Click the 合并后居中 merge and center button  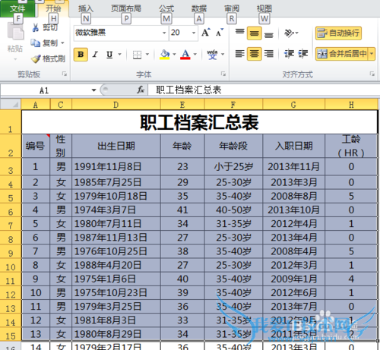coord(342,54)
